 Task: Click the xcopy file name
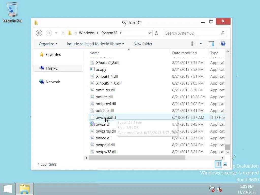point(101,70)
